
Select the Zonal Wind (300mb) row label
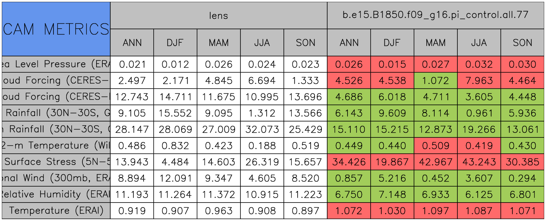[x=56, y=178]
